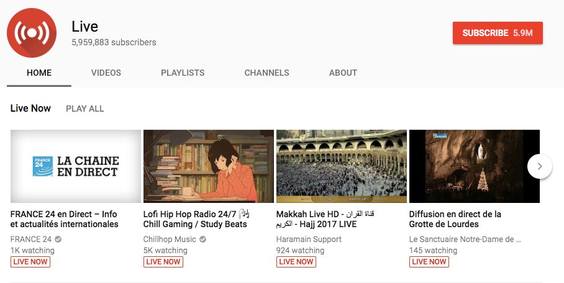The width and height of the screenshot is (564, 283).
Task: Visit the Chillhop Music channel
Action: point(170,239)
